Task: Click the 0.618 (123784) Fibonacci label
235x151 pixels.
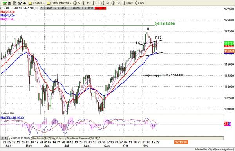Action: [165, 23]
